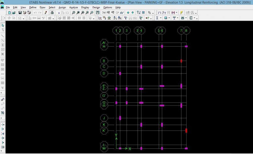Select the red column on grid B
Viewport: 253px width, 154px height.
[x=181, y=61]
